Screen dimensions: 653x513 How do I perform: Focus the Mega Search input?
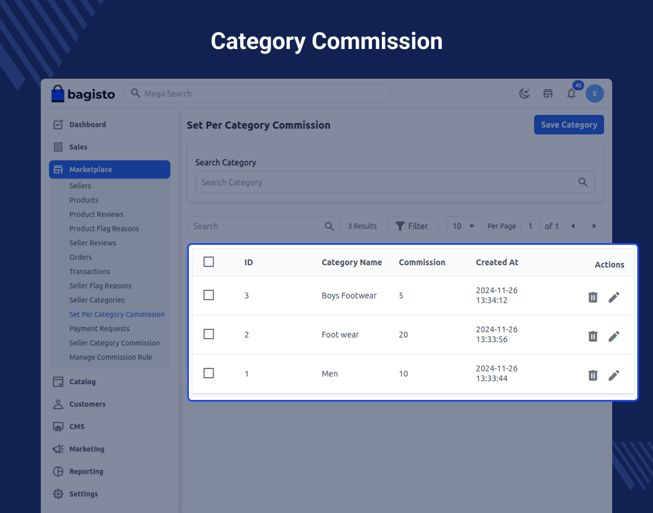pyautogui.click(x=257, y=94)
